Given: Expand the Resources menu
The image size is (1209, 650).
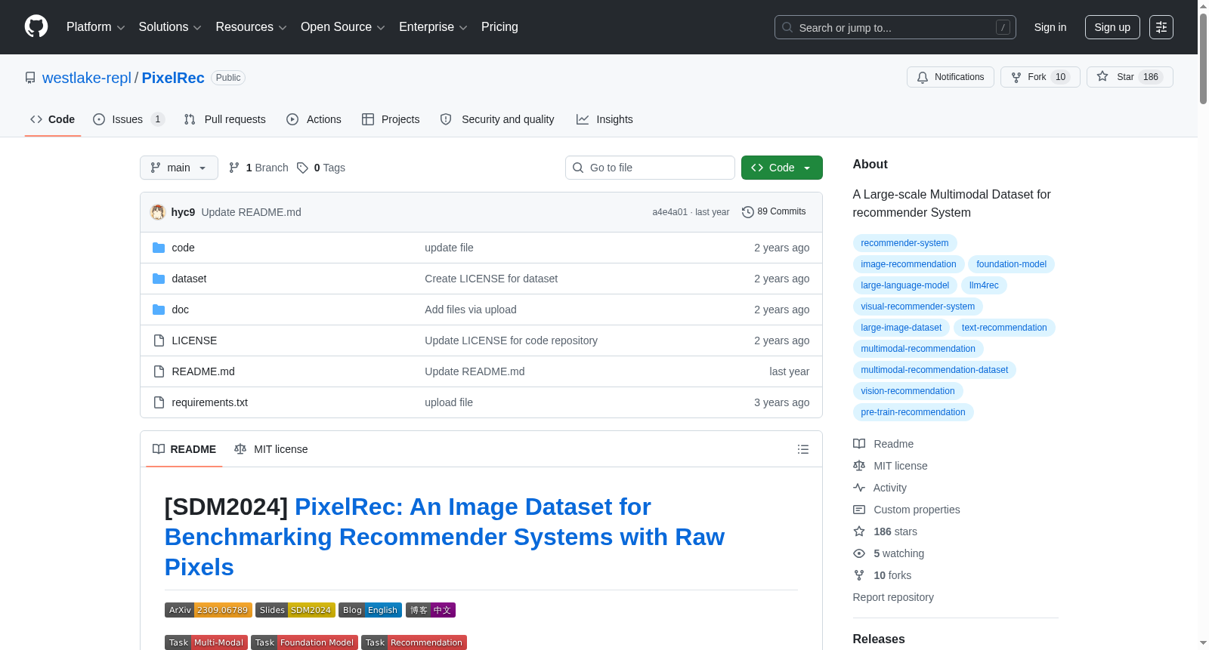Looking at the screenshot, I should click(x=251, y=27).
